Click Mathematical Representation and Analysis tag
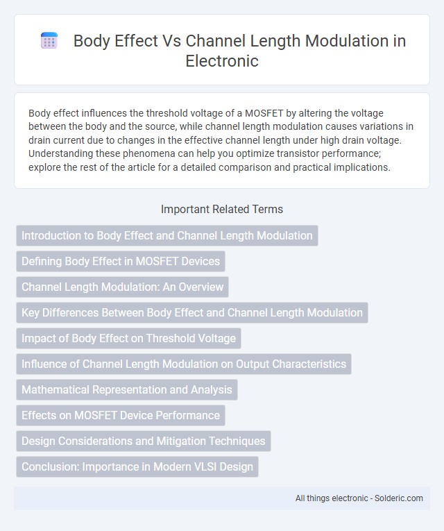This screenshot has height=531, width=444. point(127,390)
